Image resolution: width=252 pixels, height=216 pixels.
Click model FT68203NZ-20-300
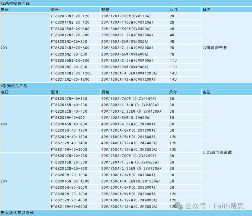[69, 42]
